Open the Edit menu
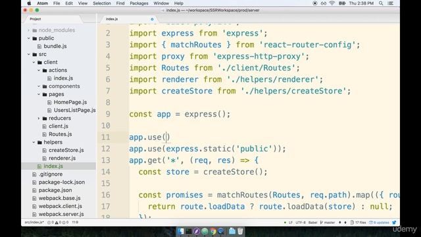Viewport: 421px width, 237px height. pos(69,3)
